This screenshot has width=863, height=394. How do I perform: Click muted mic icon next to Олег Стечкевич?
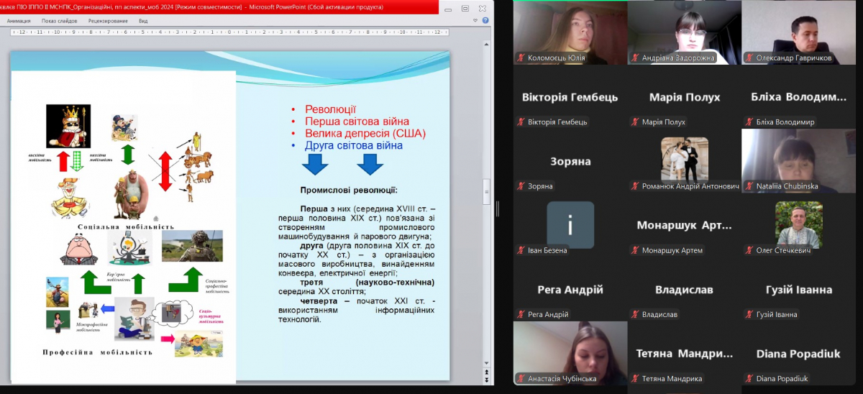click(749, 250)
